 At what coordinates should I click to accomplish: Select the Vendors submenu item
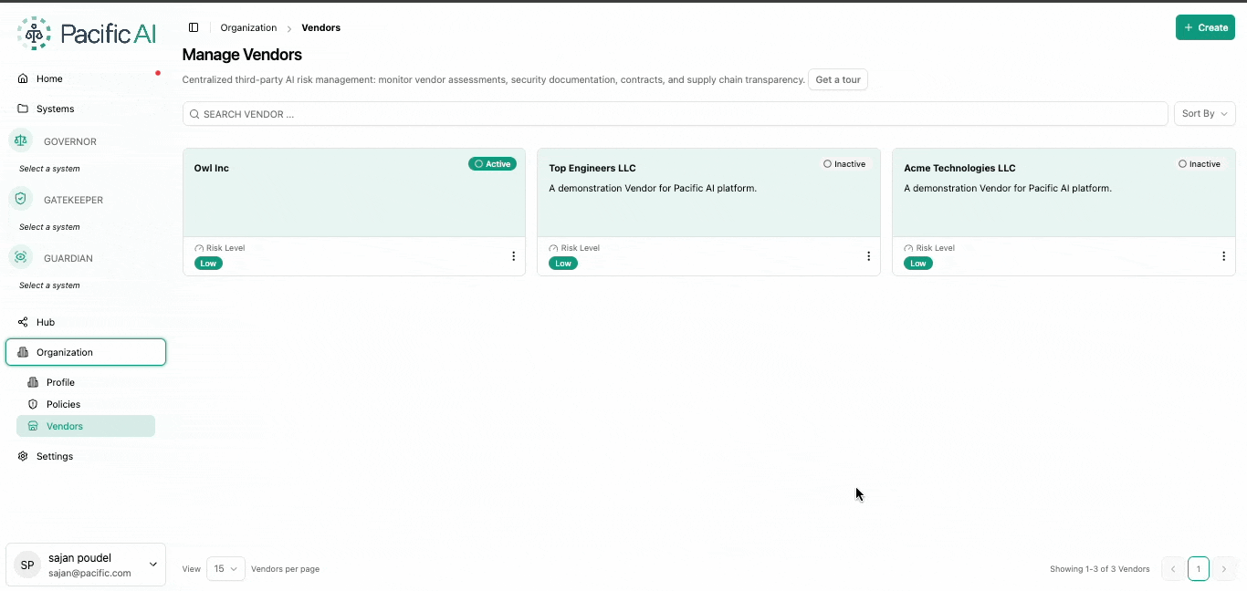click(x=86, y=426)
